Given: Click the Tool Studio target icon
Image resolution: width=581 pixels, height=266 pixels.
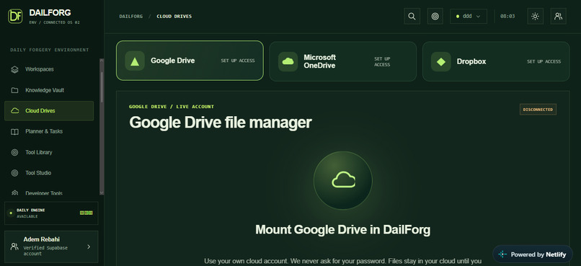Looking at the screenshot, I should point(14,173).
